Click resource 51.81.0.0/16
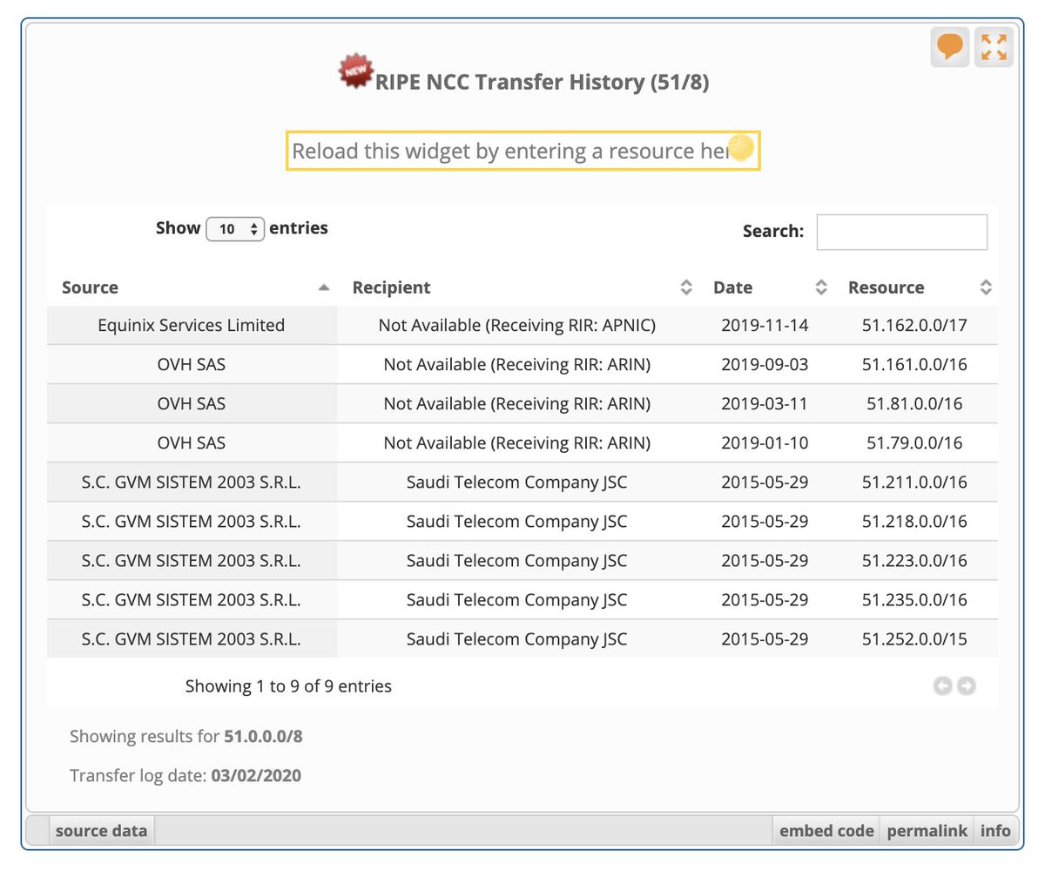 click(x=914, y=403)
